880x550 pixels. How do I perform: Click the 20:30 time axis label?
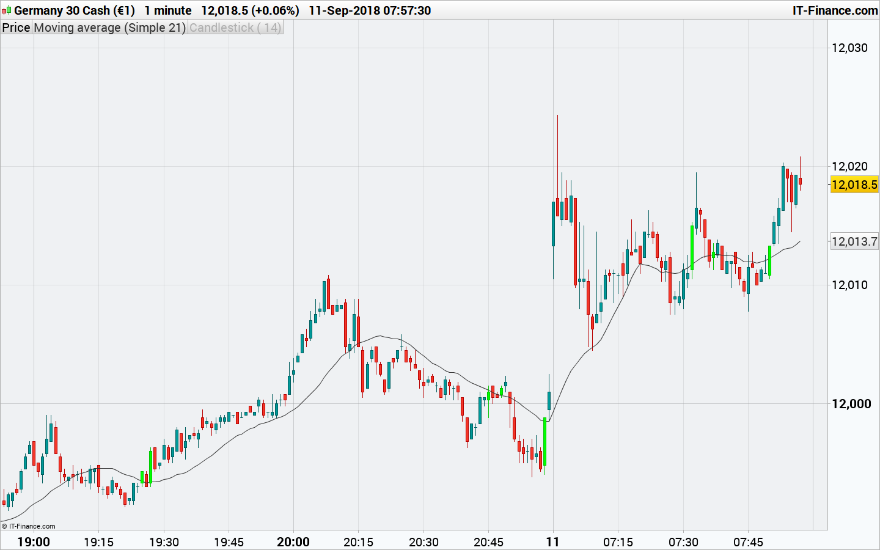[x=424, y=542]
